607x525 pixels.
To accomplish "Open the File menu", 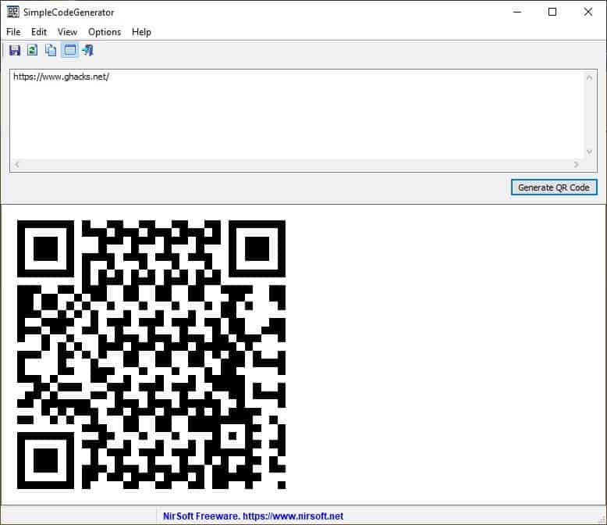I will point(13,32).
